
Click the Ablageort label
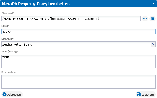pyautogui.click(x=8, y=13)
